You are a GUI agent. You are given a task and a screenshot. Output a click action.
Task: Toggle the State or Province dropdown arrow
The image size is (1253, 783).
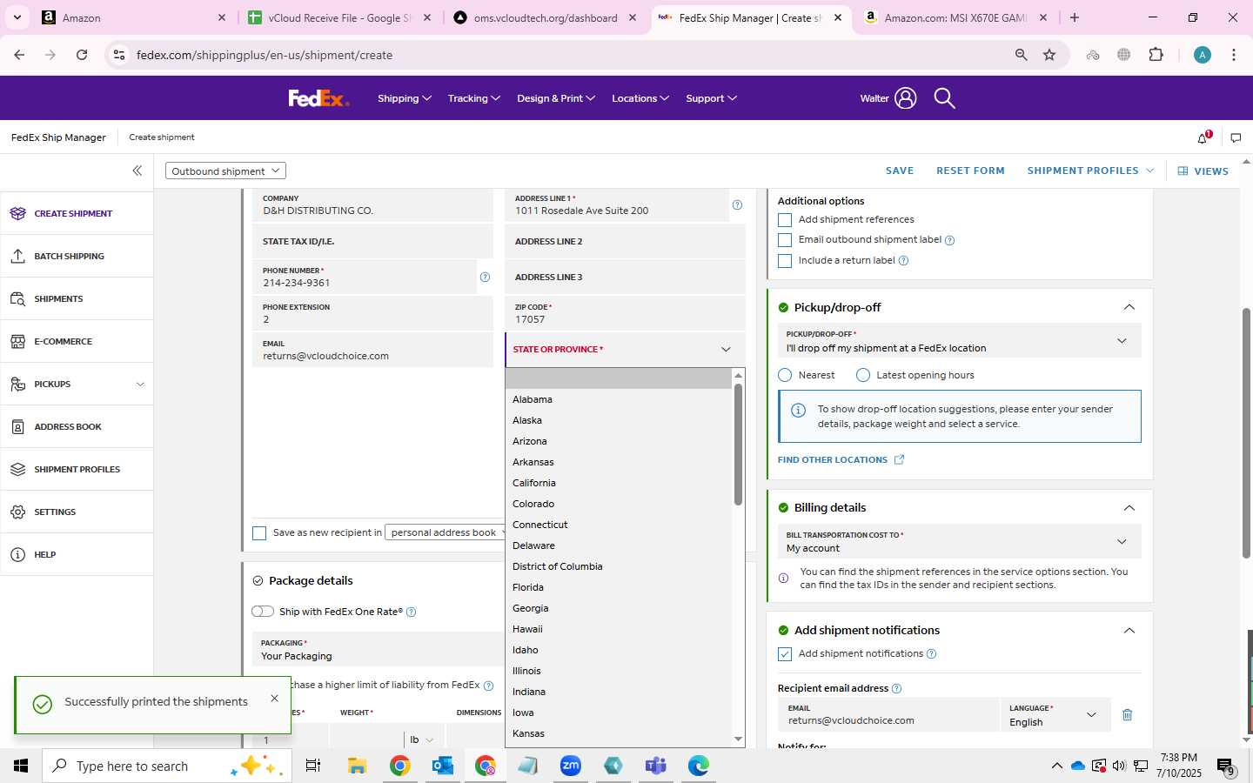pyautogui.click(x=726, y=350)
